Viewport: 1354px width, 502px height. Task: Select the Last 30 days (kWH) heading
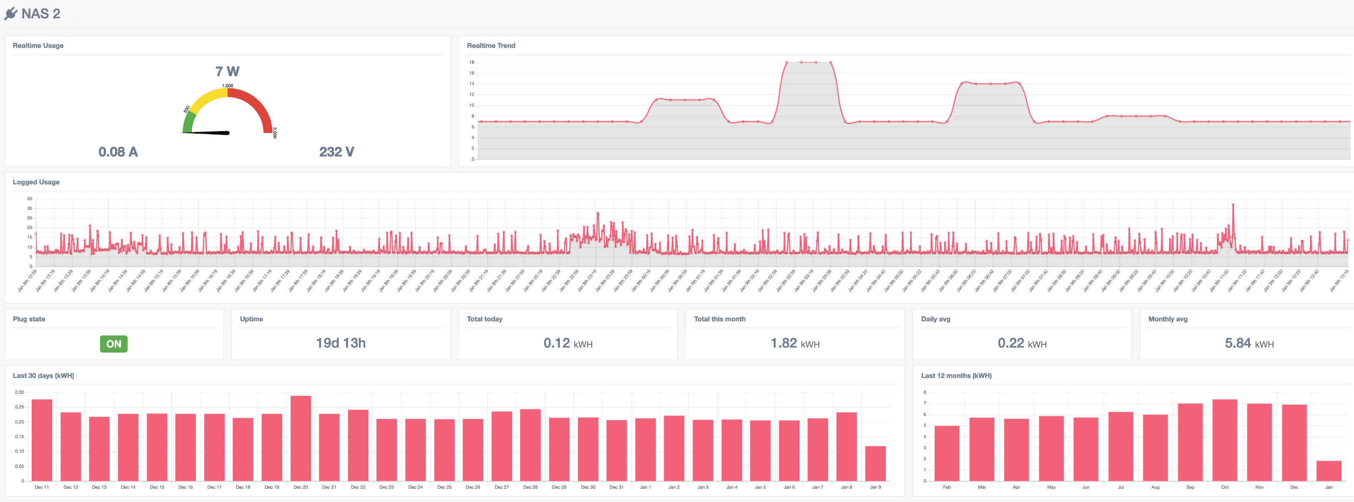(x=43, y=375)
